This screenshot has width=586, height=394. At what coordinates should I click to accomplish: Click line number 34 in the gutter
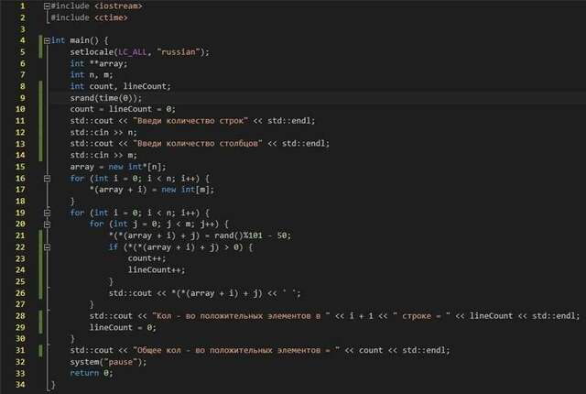pos(20,385)
